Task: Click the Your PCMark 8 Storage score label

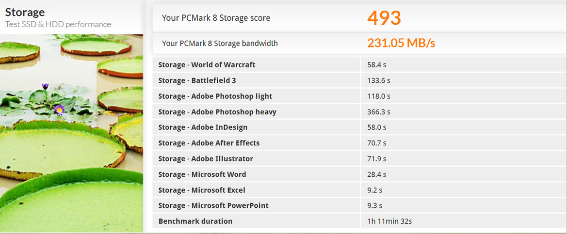Action: 216,18
